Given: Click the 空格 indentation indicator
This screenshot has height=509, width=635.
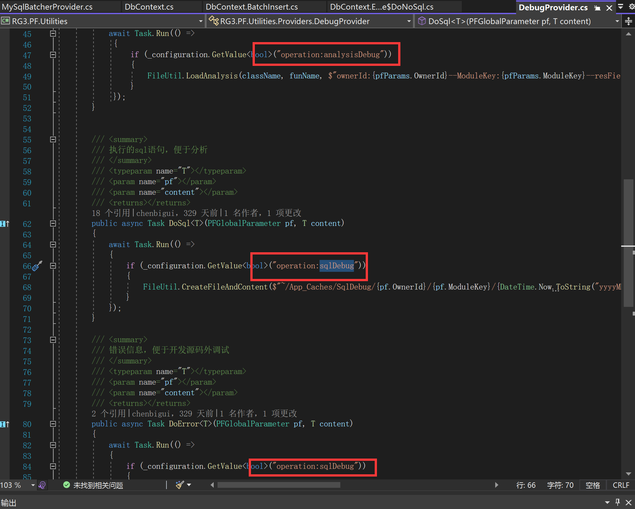Looking at the screenshot, I should (593, 485).
